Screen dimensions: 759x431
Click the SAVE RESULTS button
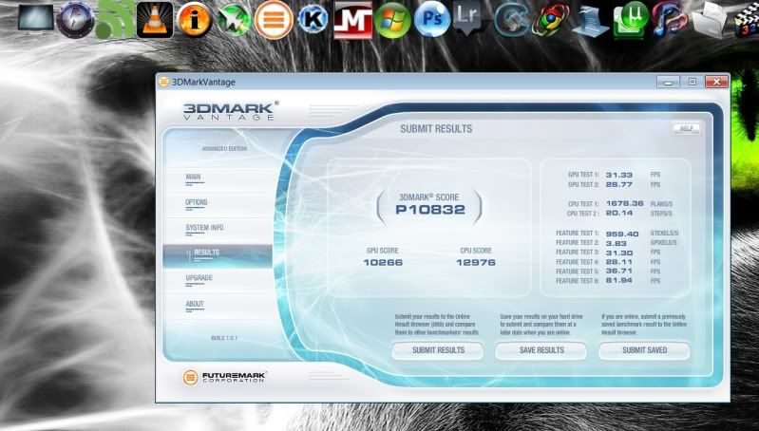541,350
